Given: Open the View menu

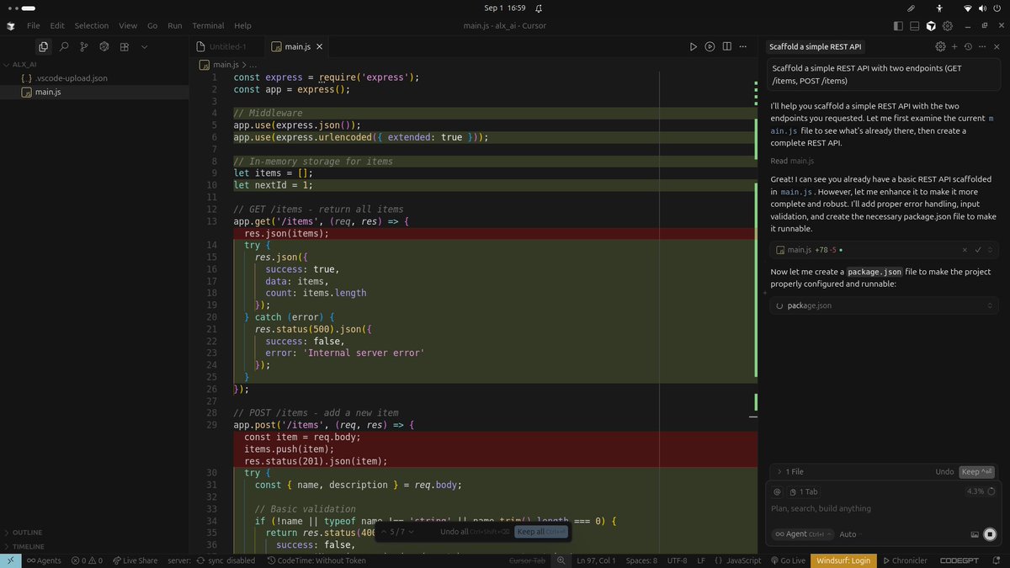Looking at the screenshot, I should (x=128, y=26).
